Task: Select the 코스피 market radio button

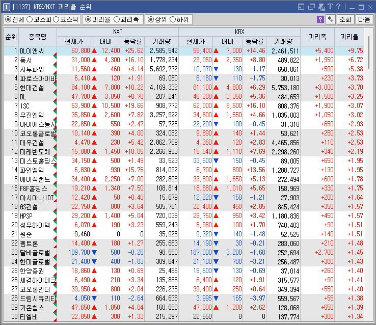Action: pyautogui.click(x=29, y=19)
